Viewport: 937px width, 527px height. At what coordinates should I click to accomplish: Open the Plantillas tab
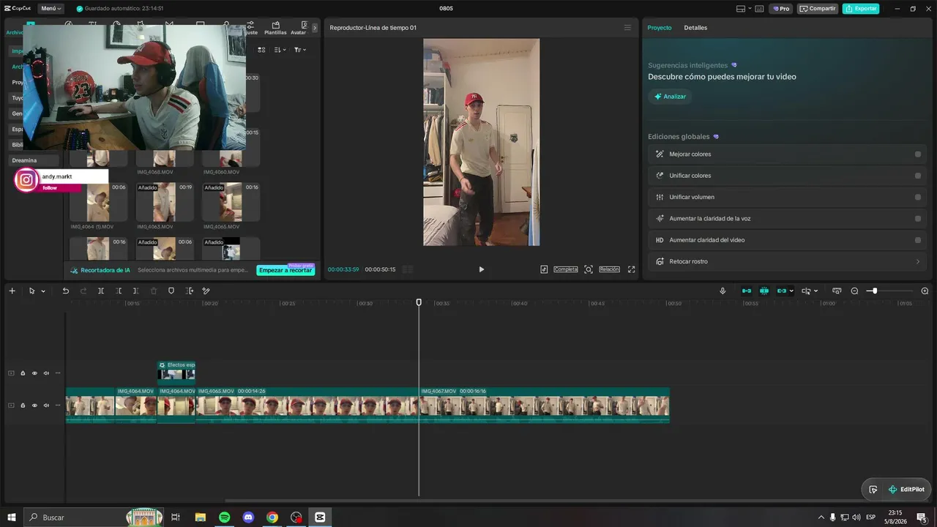tap(275, 29)
